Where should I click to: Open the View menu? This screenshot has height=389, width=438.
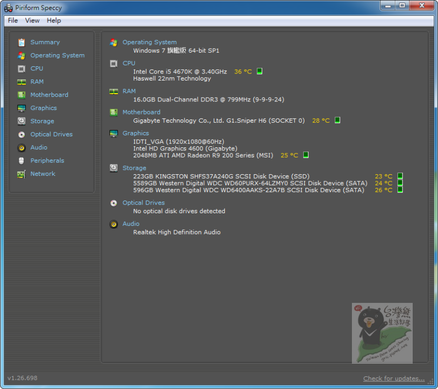coord(32,20)
